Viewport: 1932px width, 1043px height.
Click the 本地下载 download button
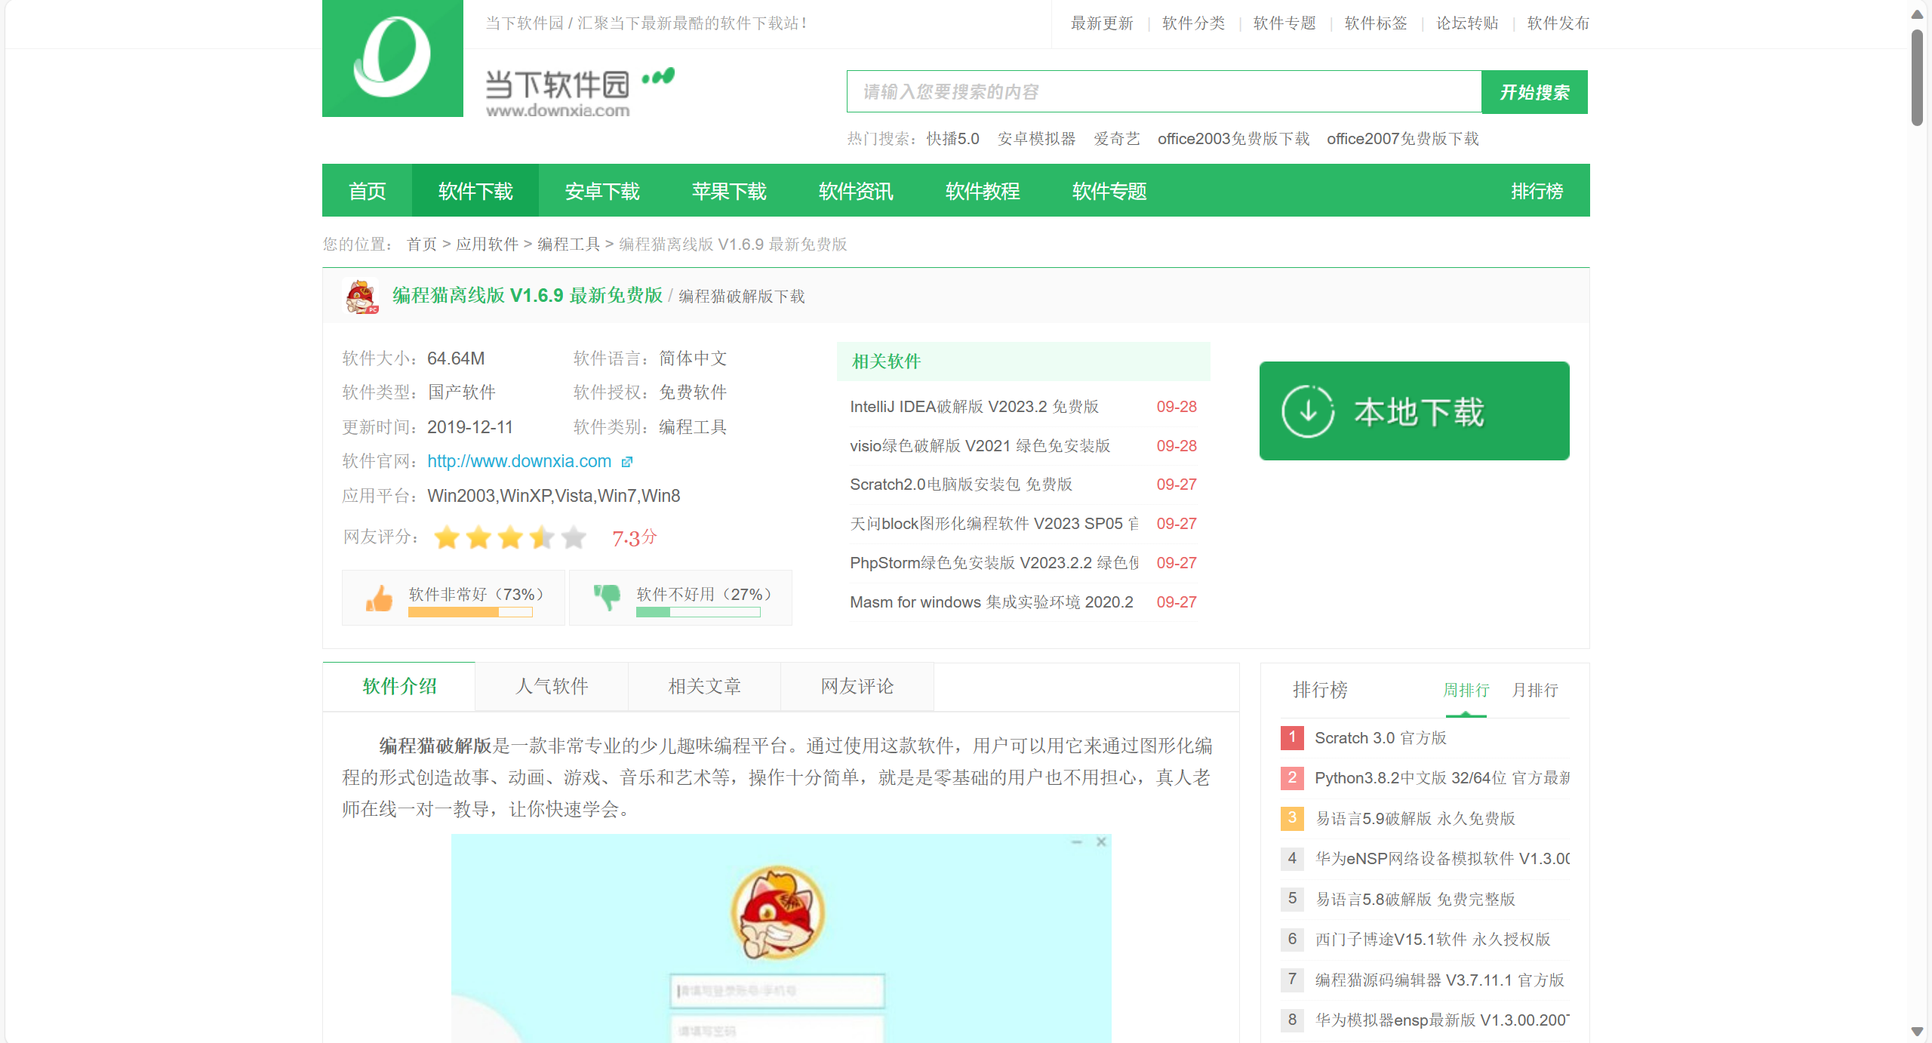click(x=1414, y=411)
